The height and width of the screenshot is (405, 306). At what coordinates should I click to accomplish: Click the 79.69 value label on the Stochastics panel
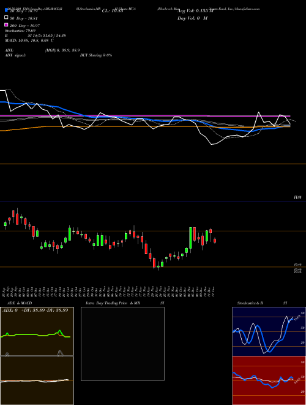pyautogui.click(x=296, y=318)
